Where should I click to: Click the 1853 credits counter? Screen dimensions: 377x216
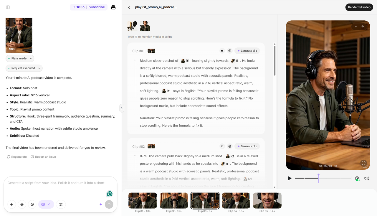78,7
